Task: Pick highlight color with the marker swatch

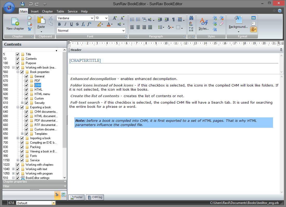Action: [x=99, y=24]
